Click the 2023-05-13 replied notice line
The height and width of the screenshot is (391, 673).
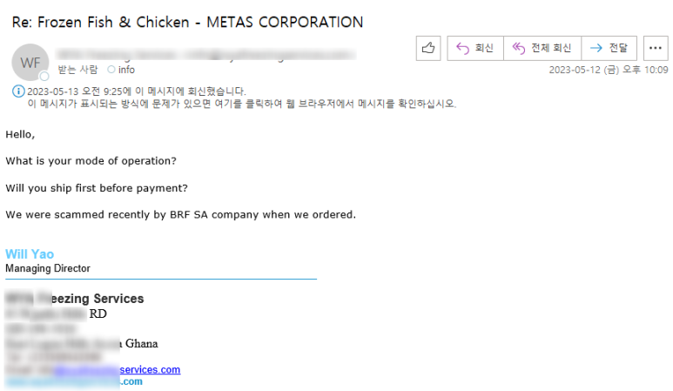137,91
